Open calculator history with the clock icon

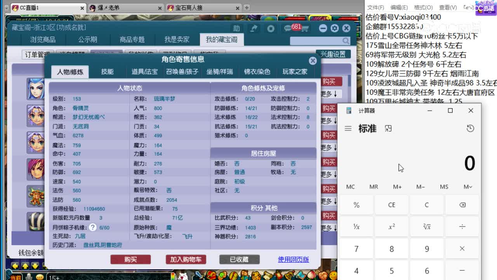click(470, 128)
